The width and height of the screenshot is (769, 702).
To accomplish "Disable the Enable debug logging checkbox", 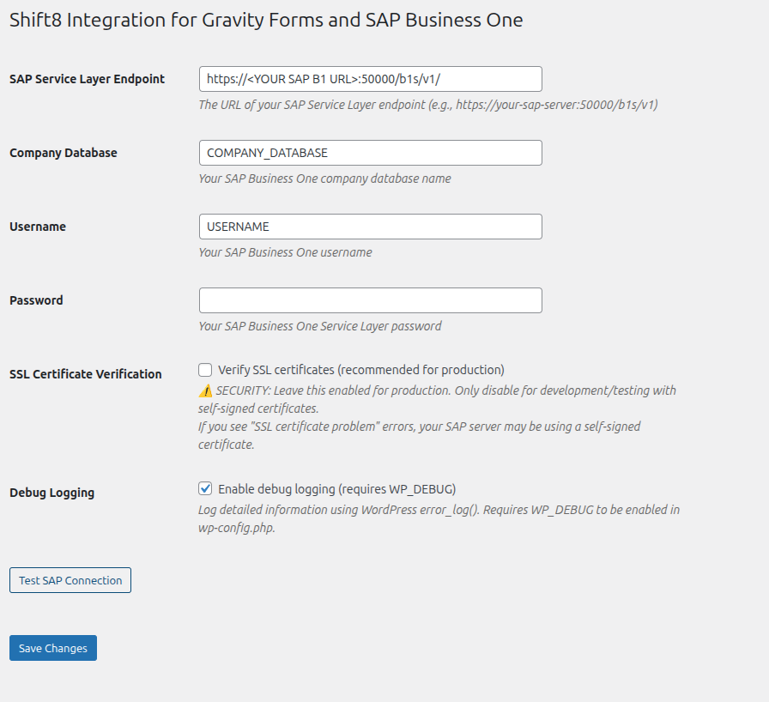I will [205, 488].
